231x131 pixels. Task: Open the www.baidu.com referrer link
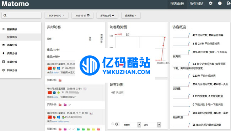tap(60, 121)
